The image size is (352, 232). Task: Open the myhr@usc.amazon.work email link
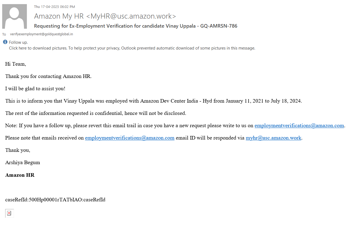click(273, 138)
